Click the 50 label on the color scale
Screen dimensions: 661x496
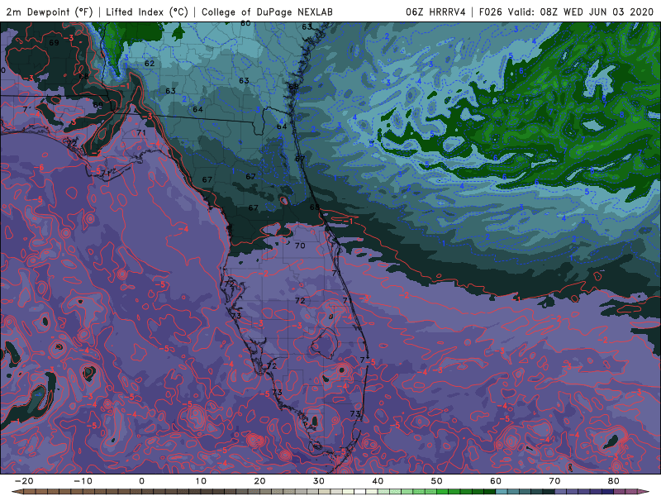coord(437,481)
